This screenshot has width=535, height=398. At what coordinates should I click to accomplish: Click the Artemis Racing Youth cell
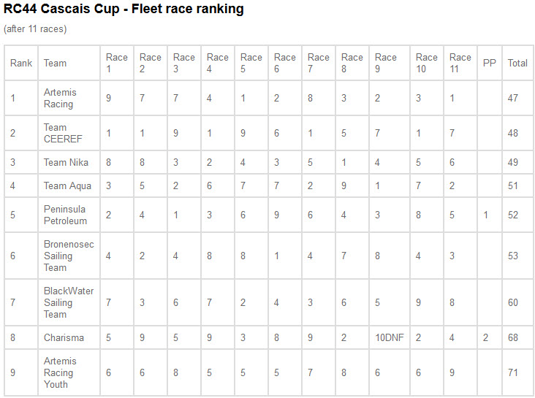pos(69,372)
